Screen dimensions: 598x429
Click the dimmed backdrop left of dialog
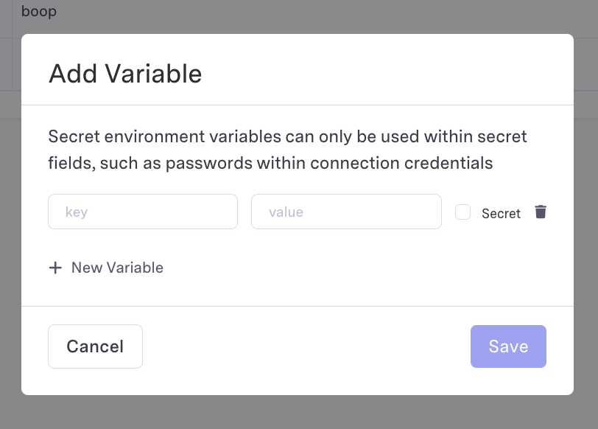[x=10, y=221]
